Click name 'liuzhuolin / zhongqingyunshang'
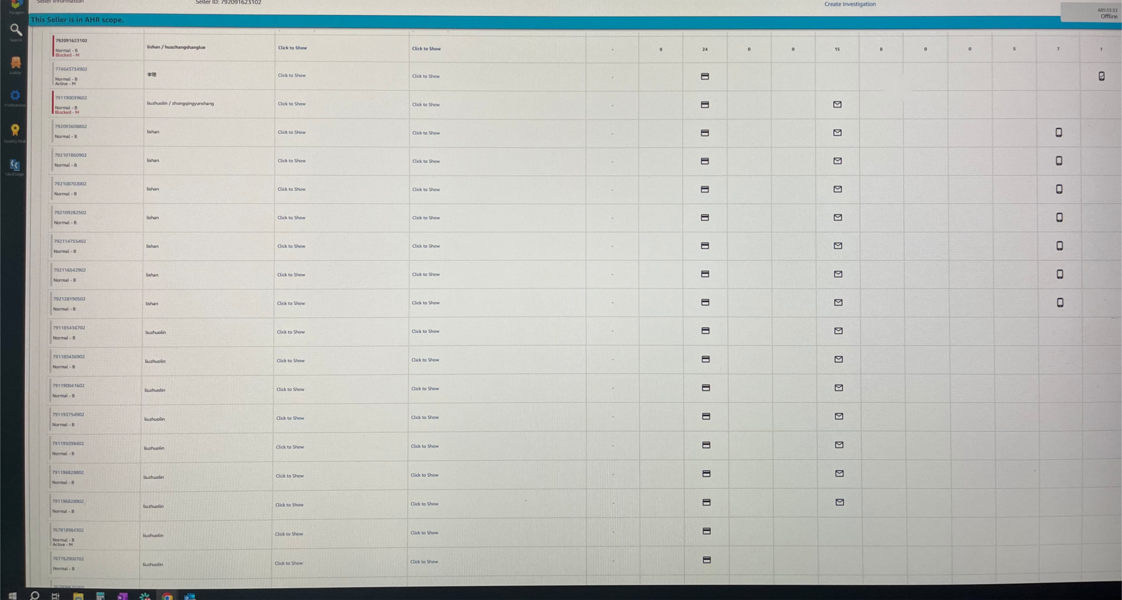The width and height of the screenshot is (1122, 600). (x=180, y=103)
